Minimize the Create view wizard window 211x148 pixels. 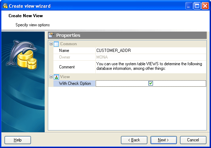pyautogui.click(x=189, y=6)
